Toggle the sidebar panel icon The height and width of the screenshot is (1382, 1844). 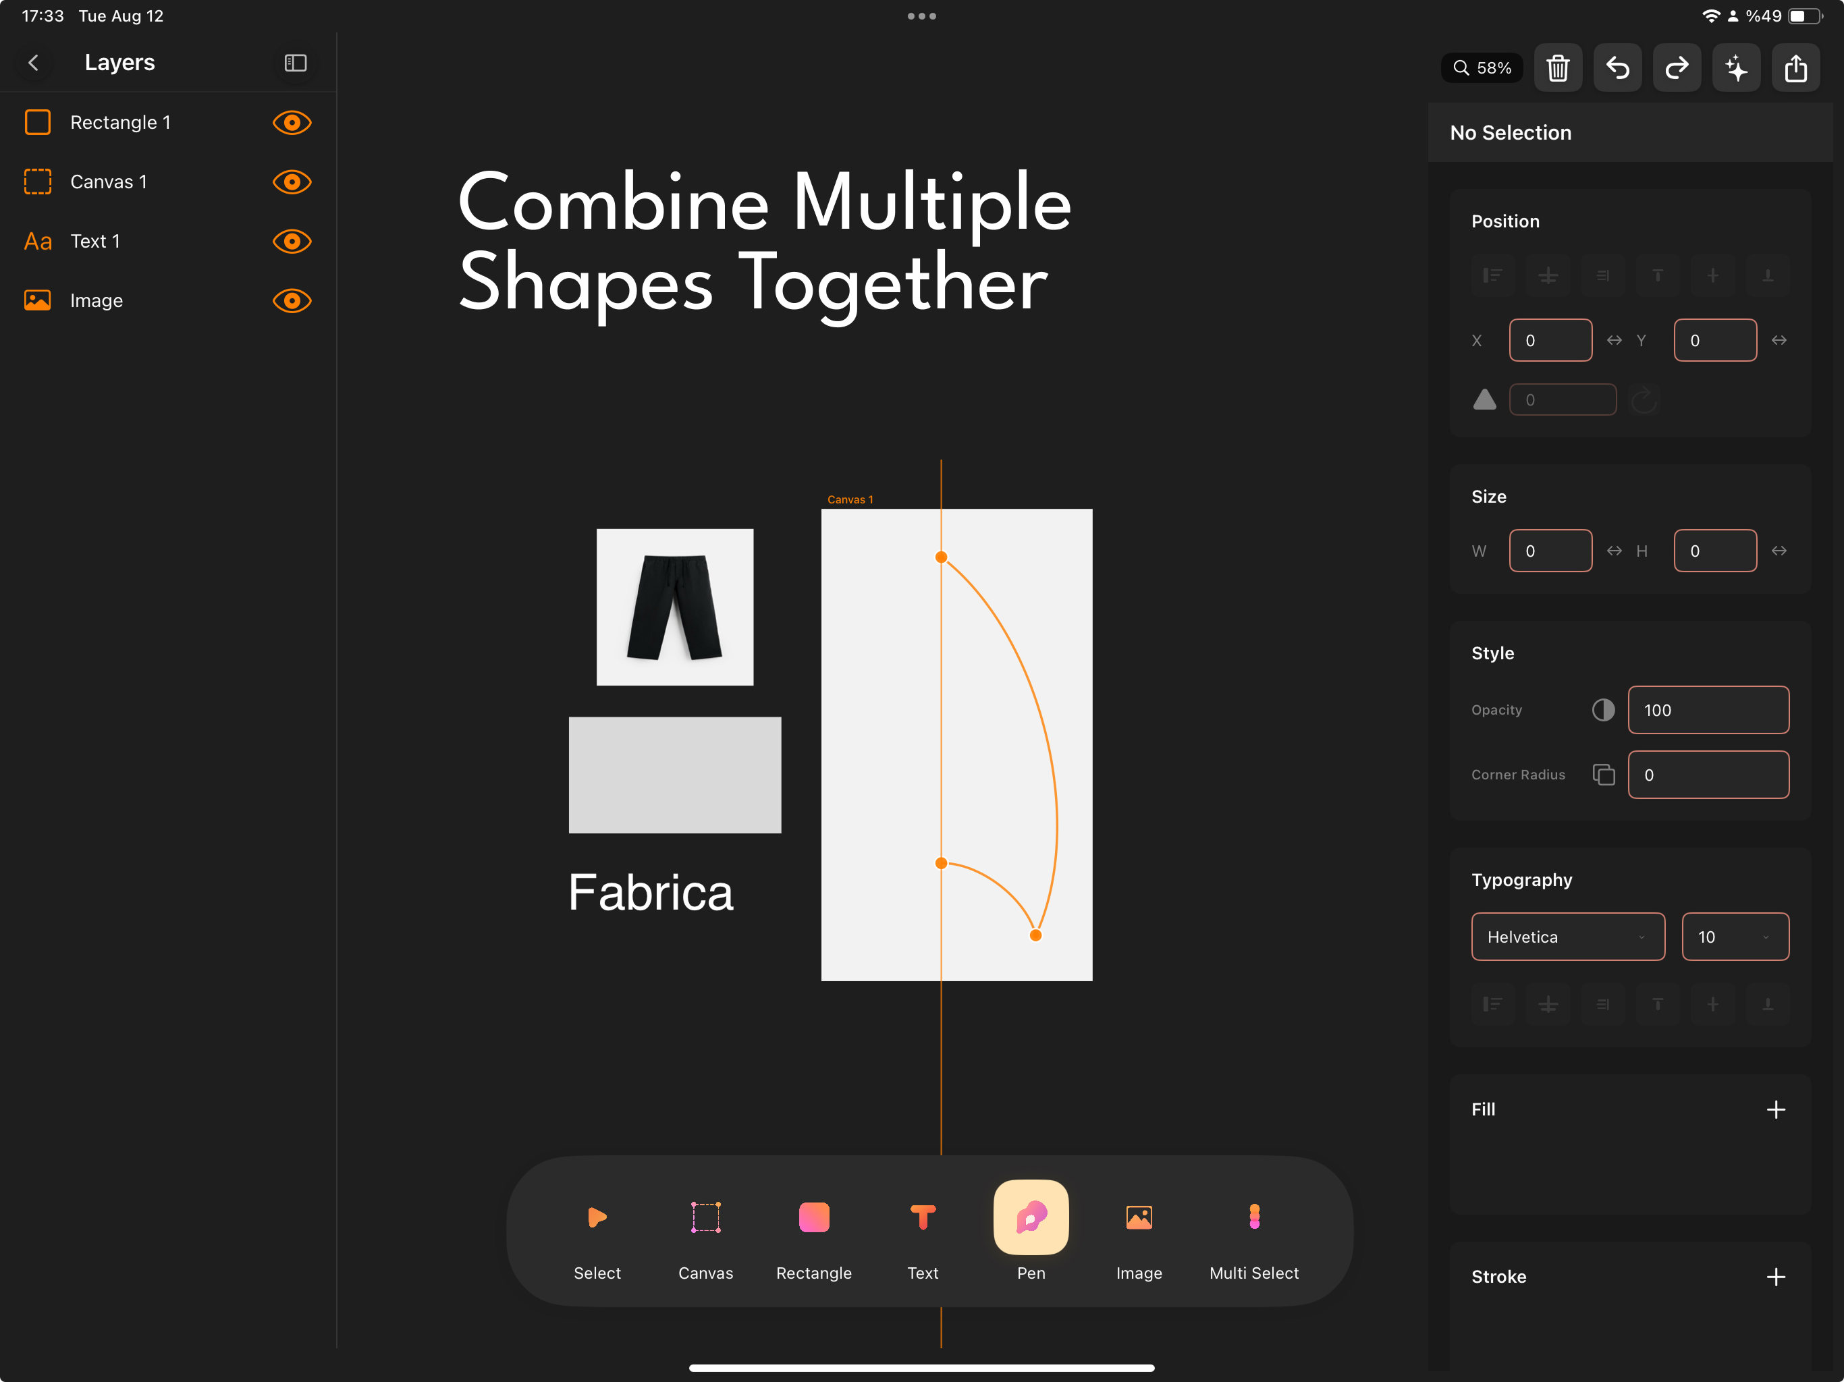click(296, 63)
